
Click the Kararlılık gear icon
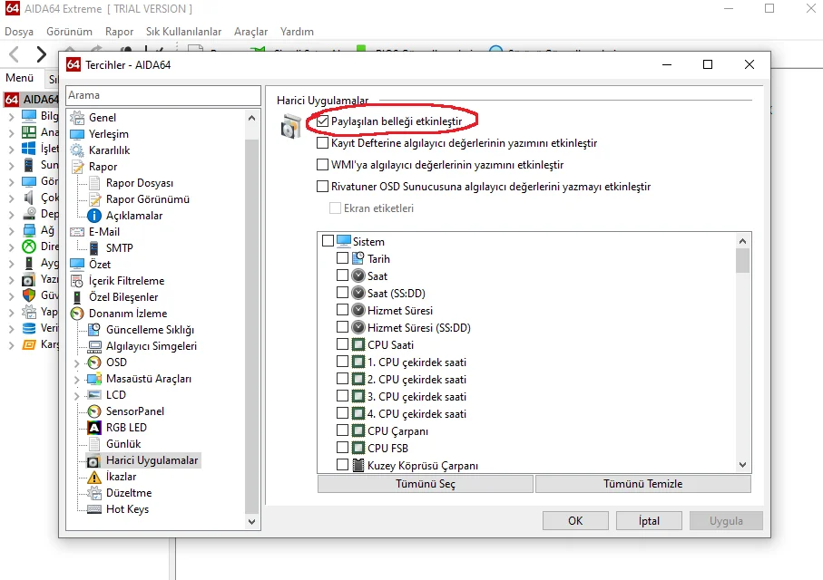pyautogui.click(x=77, y=150)
